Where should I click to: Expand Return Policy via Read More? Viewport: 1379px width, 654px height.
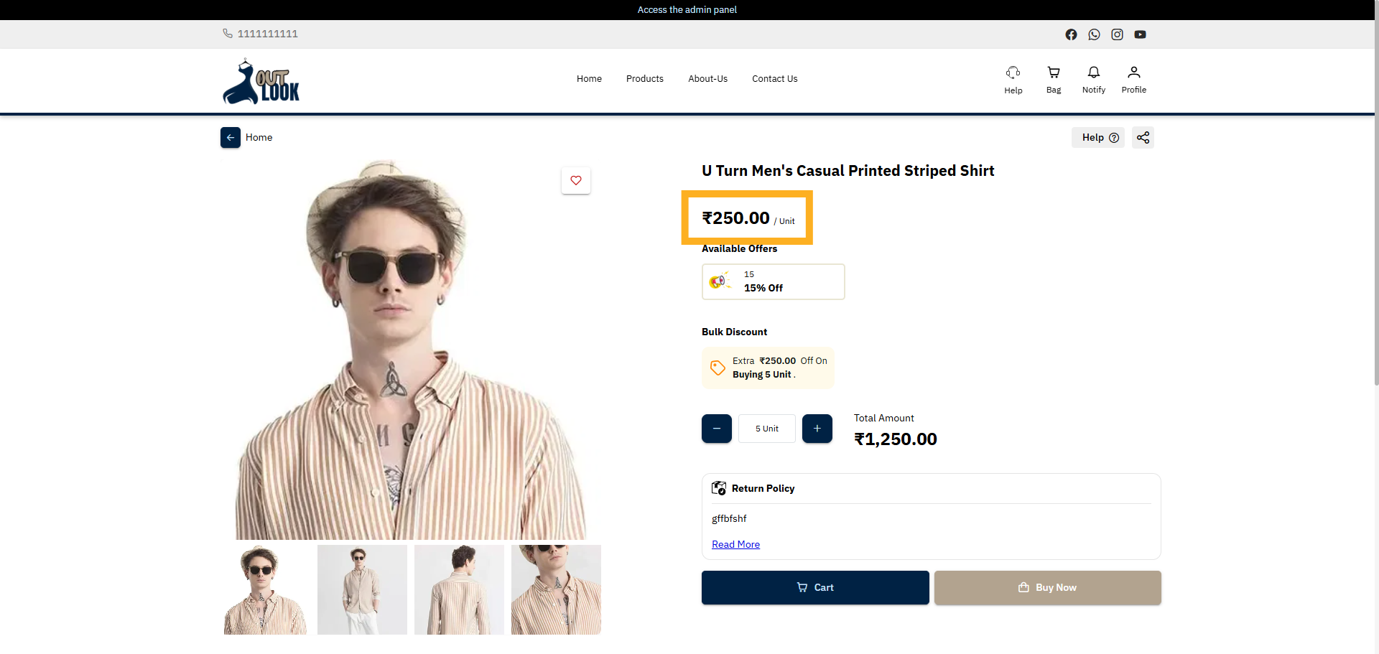[x=735, y=543]
